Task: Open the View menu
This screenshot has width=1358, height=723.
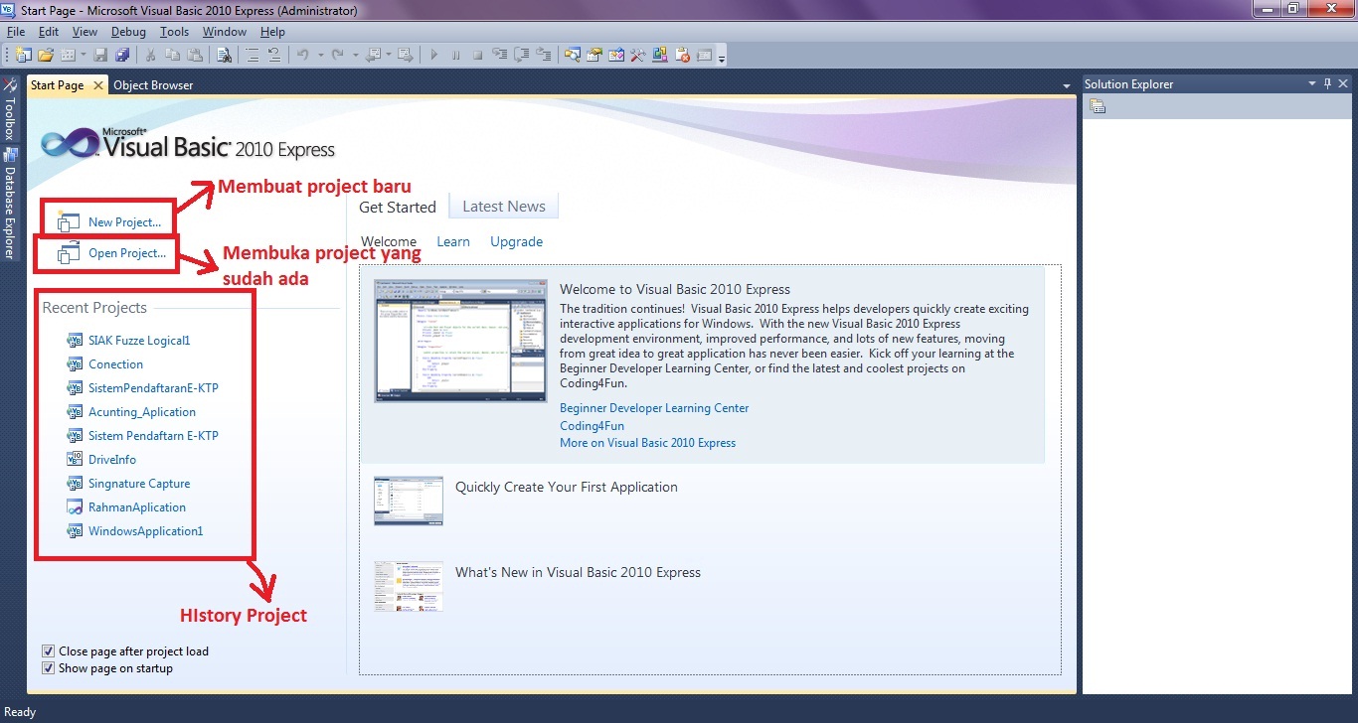Action: (85, 32)
